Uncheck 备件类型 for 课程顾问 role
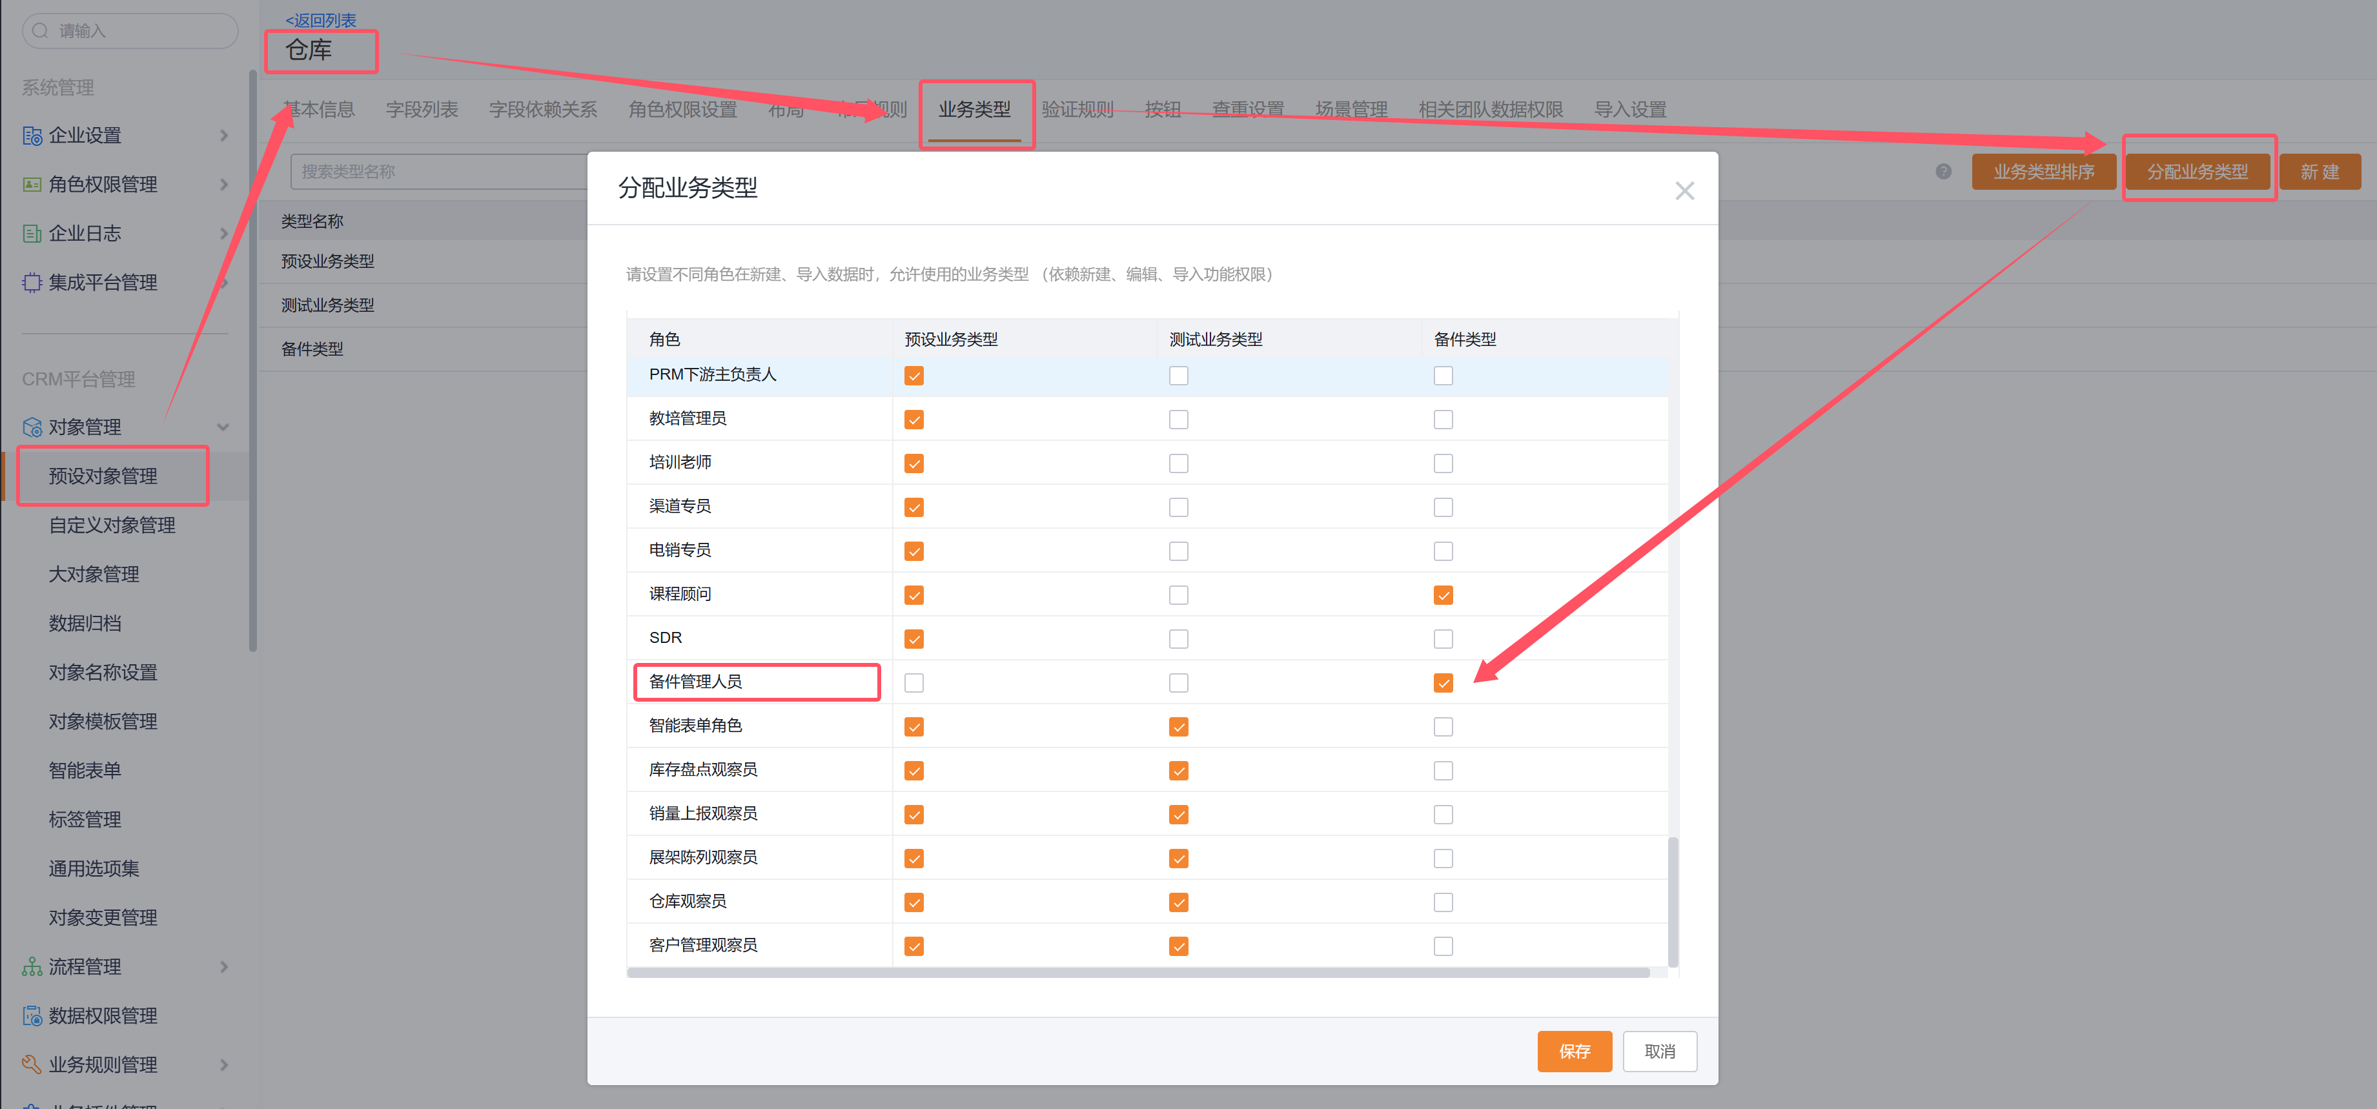Viewport: 2377px width, 1109px height. (1444, 595)
